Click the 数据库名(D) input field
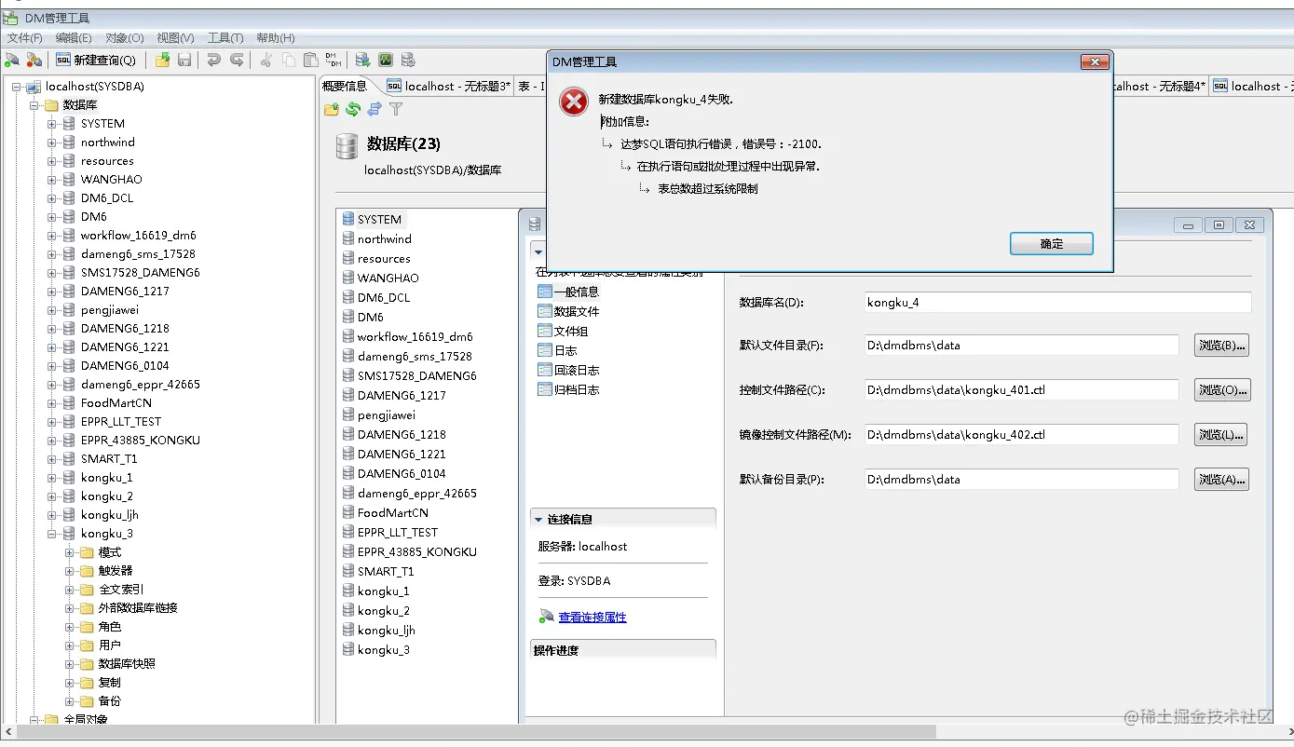The image size is (1294, 747). pyautogui.click(x=1057, y=302)
